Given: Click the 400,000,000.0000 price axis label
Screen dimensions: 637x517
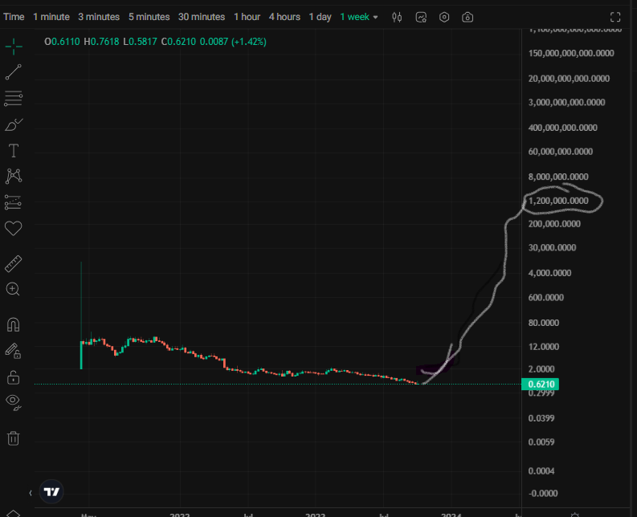Looking at the screenshot, I should pyautogui.click(x=562, y=128).
